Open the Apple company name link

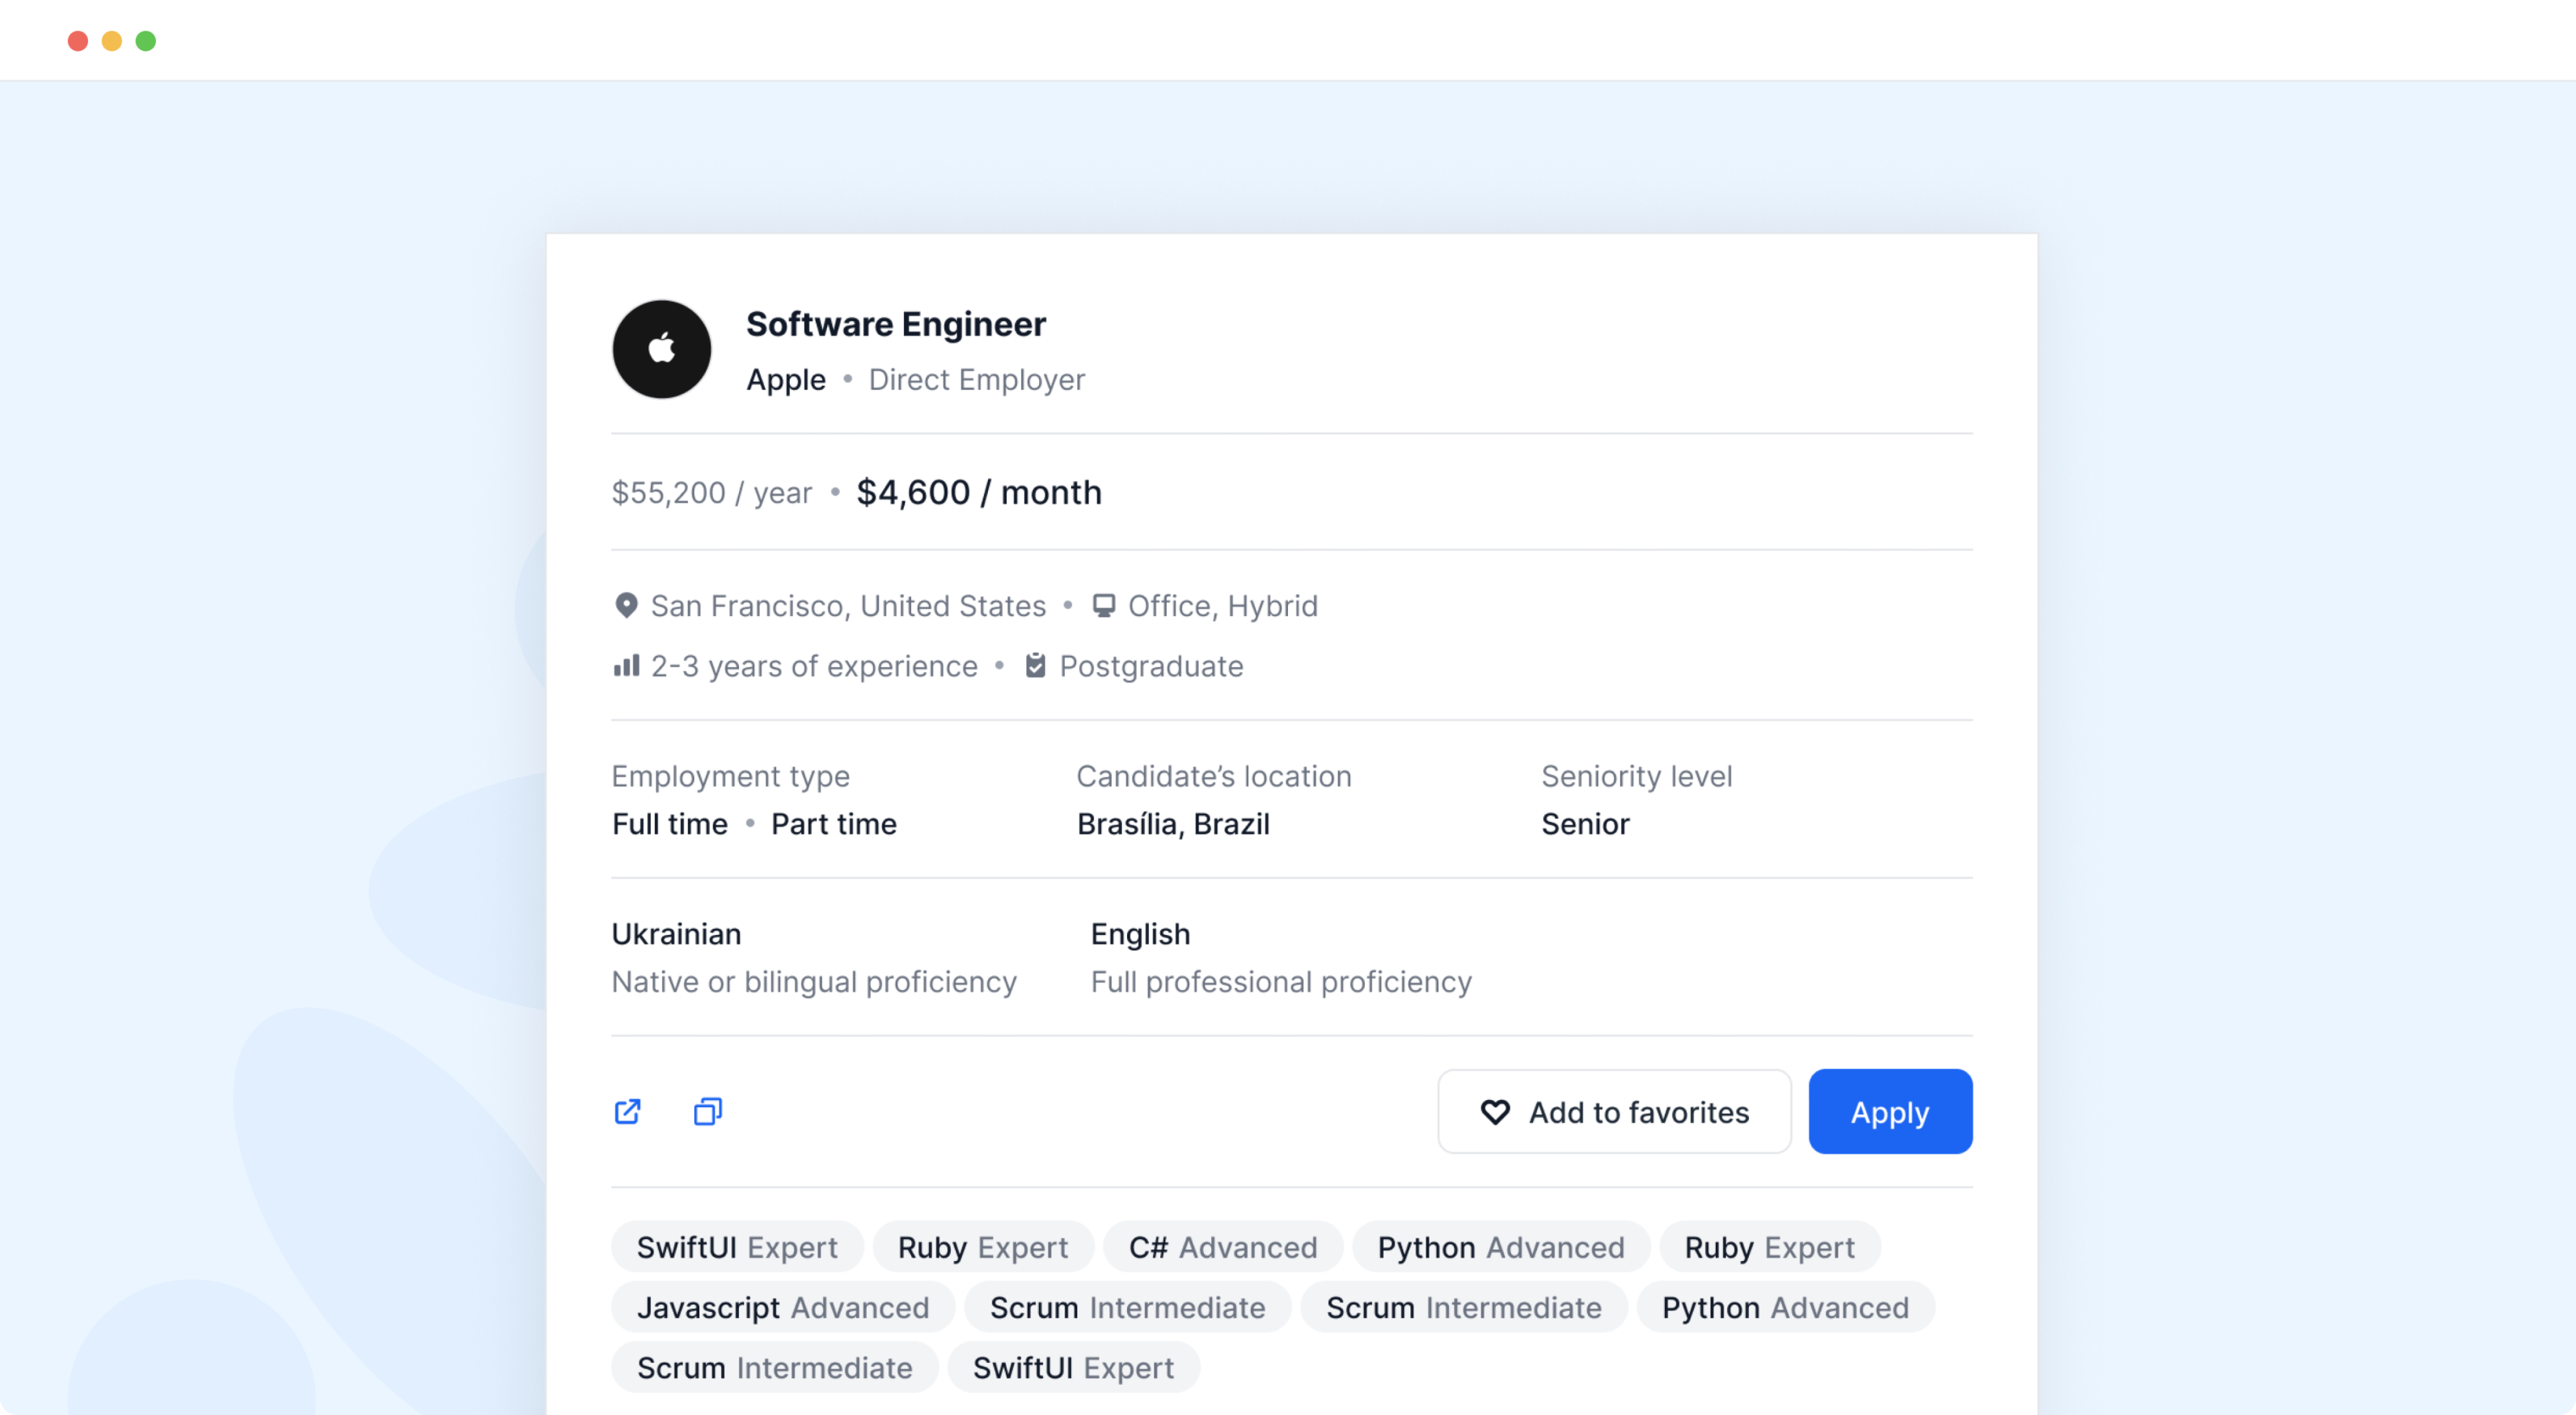[785, 380]
